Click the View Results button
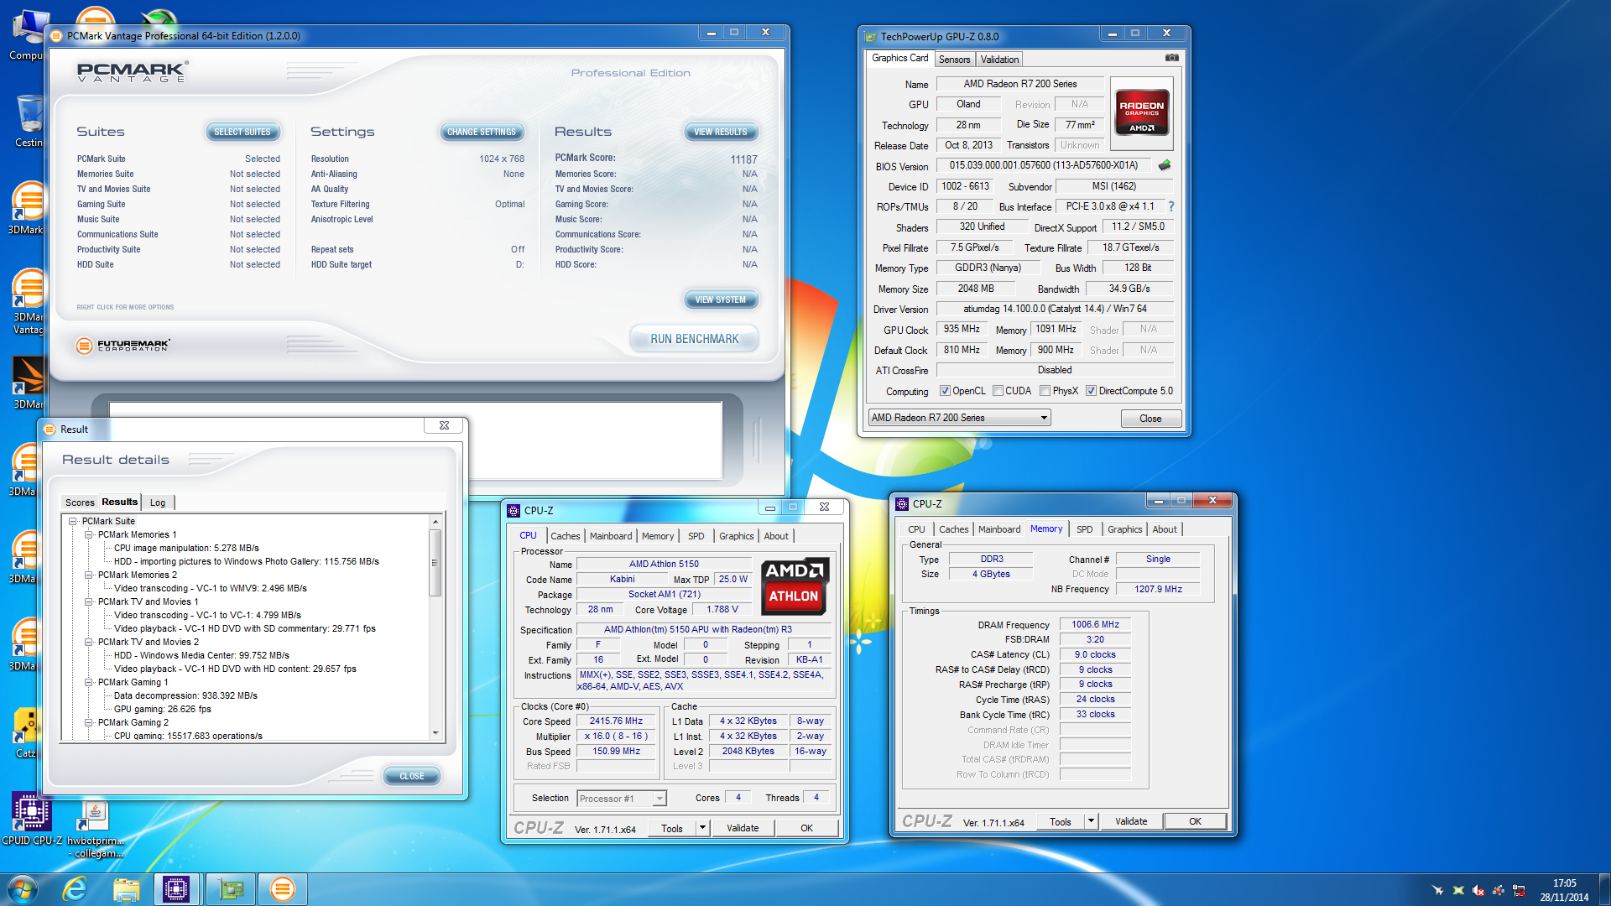This screenshot has height=906, width=1611. point(721,132)
